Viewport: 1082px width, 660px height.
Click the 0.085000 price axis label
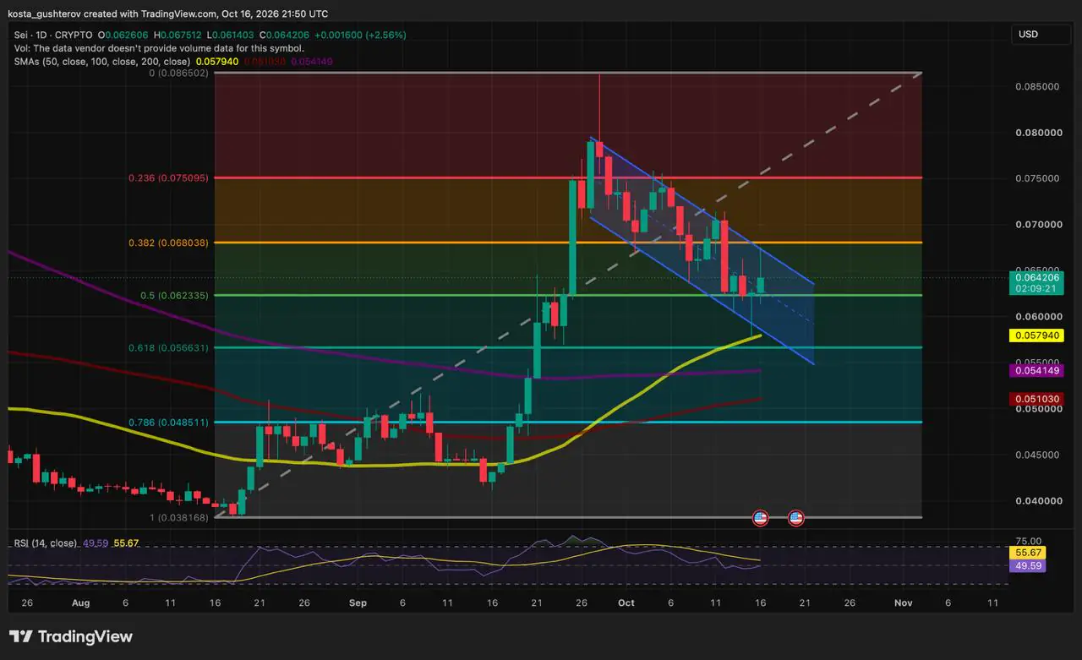click(x=1038, y=86)
